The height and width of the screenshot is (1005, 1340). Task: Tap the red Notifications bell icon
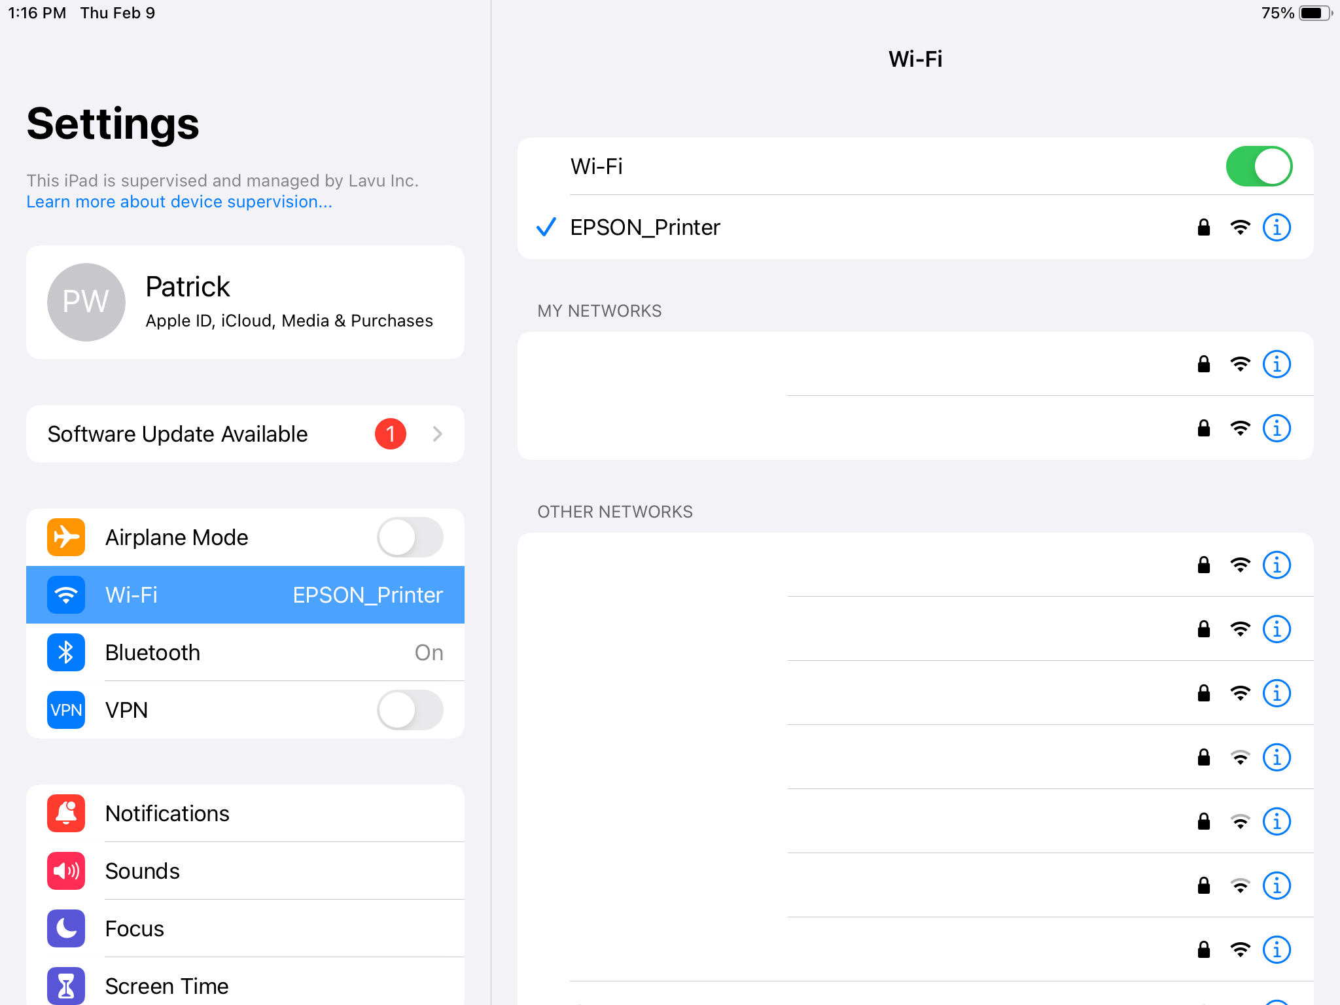(66, 813)
